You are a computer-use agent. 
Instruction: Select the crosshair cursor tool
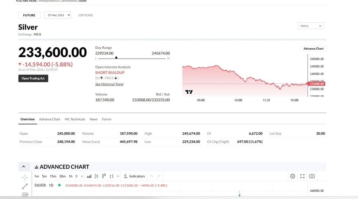click(25, 177)
